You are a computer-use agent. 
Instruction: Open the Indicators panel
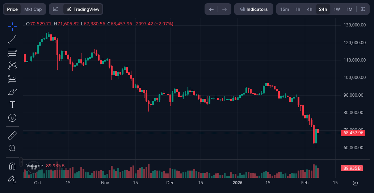253,9
